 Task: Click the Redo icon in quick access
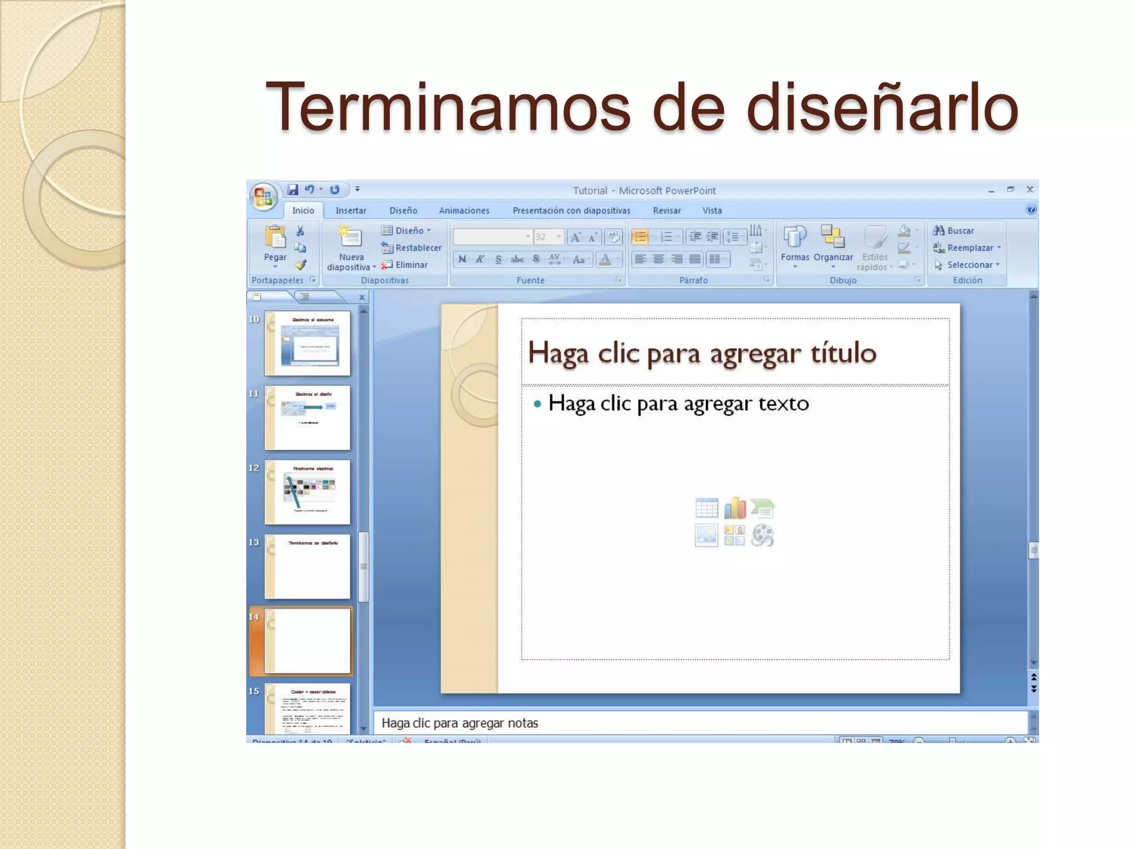point(335,190)
